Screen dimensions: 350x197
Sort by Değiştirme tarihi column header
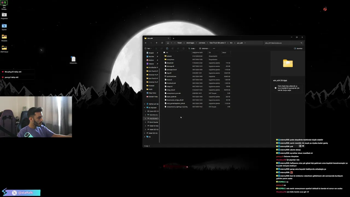coord(197,53)
